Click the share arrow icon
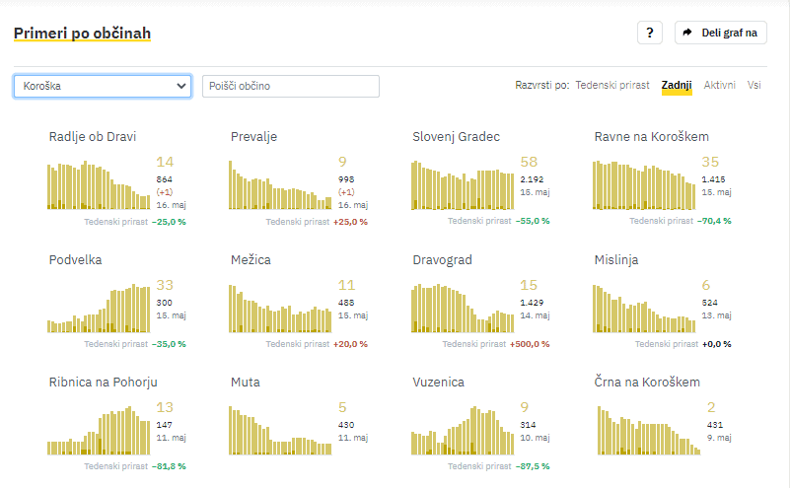The image size is (790, 488). coord(688,33)
